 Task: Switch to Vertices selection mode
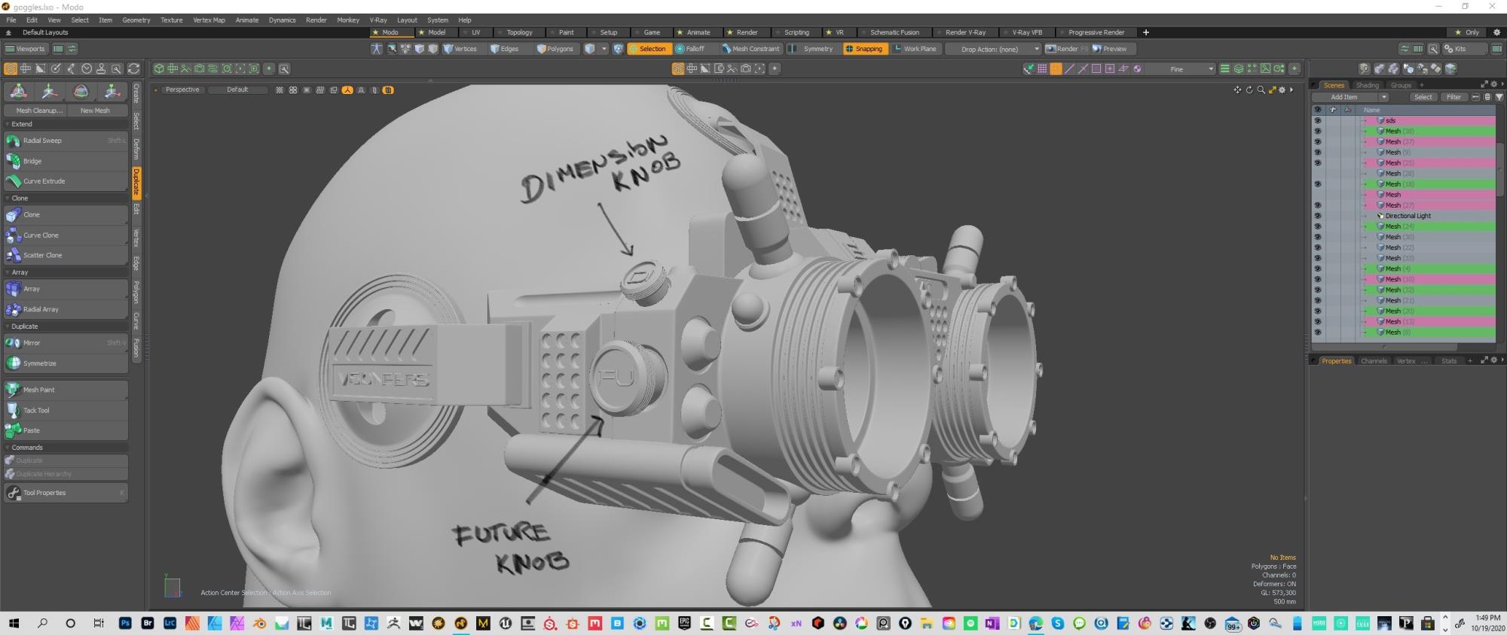pos(460,49)
